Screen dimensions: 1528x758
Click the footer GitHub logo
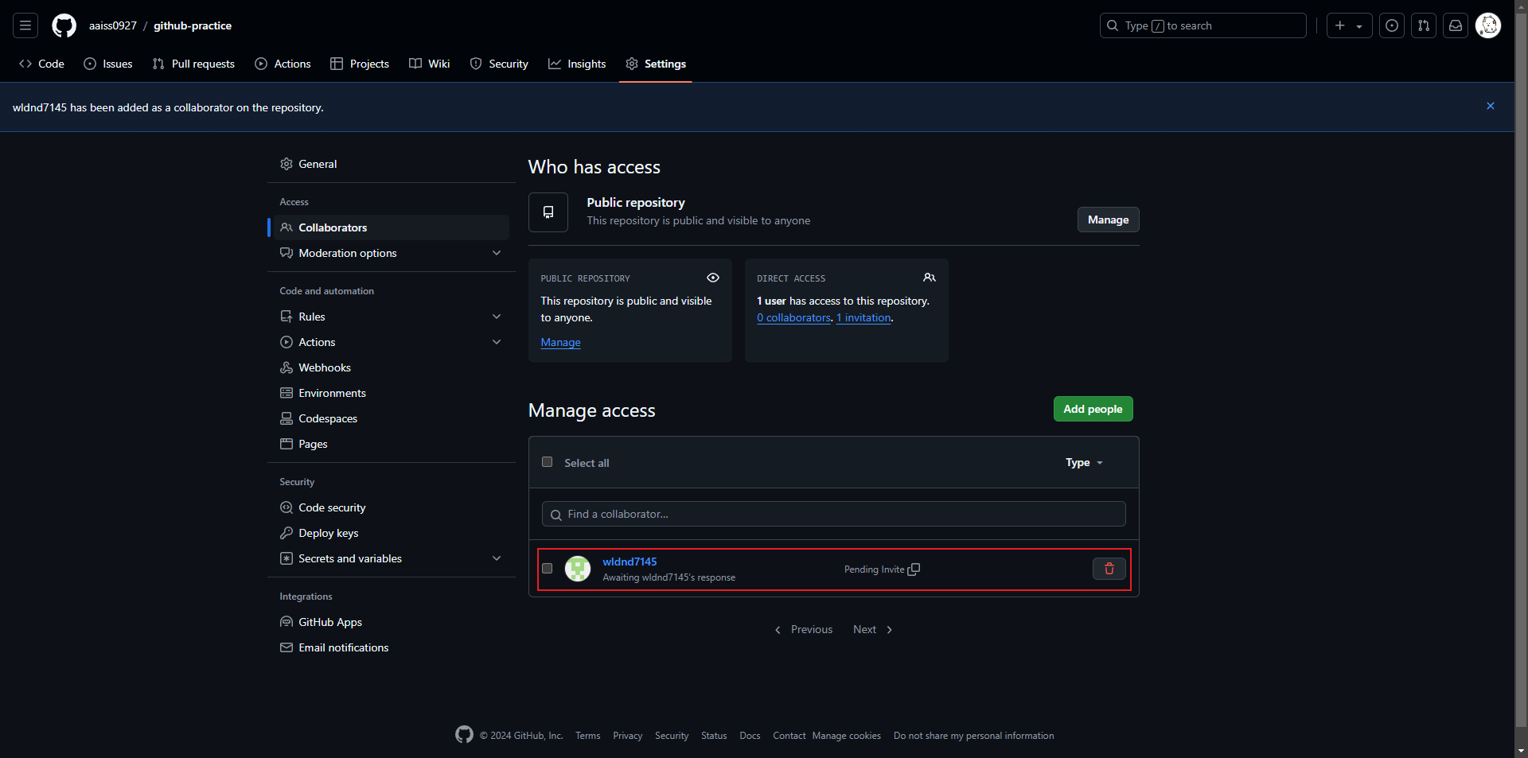click(464, 735)
